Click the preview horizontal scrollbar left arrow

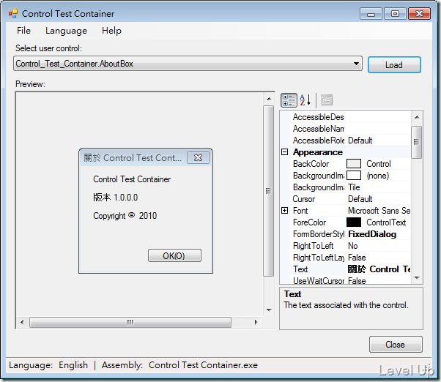pos(22,322)
